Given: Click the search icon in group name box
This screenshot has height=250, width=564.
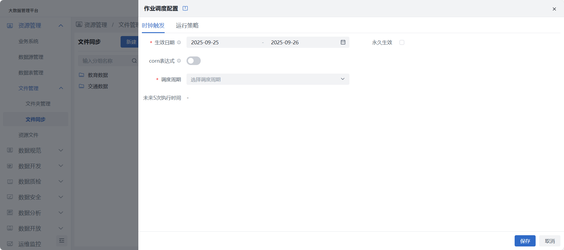Looking at the screenshot, I should [134, 61].
